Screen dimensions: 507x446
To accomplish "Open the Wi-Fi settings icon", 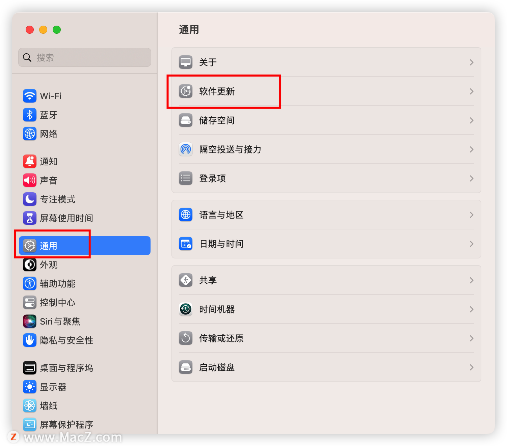I will click(x=30, y=96).
